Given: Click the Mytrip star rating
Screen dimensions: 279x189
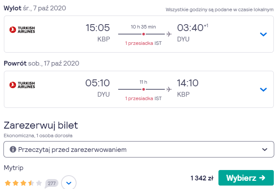Looking at the screenshot, I should click(23, 183).
